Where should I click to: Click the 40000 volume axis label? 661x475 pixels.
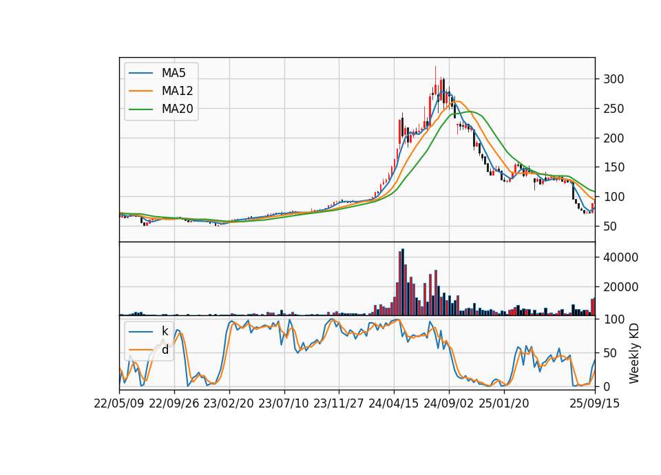pos(620,257)
